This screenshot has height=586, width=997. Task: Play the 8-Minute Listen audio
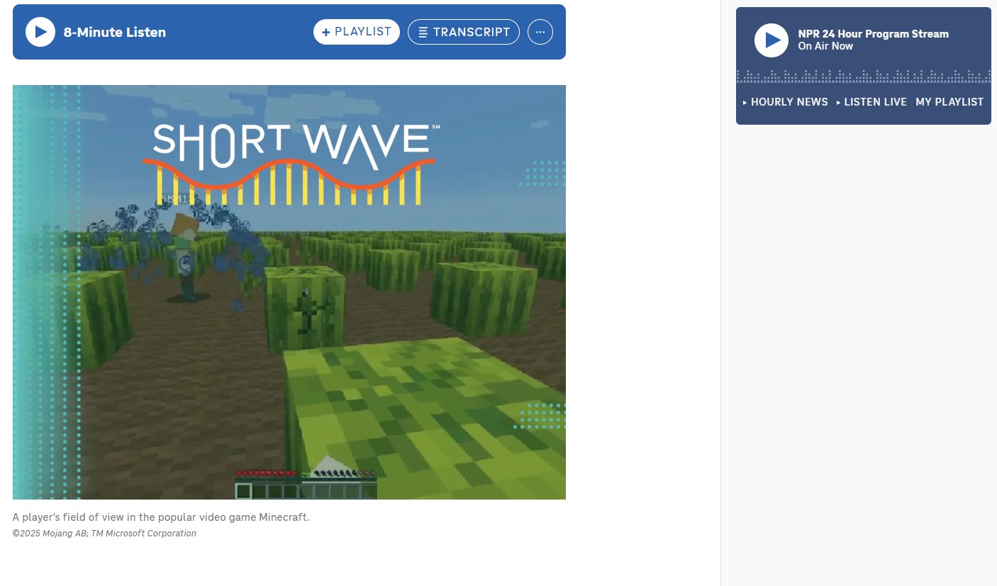coord(40,32)
